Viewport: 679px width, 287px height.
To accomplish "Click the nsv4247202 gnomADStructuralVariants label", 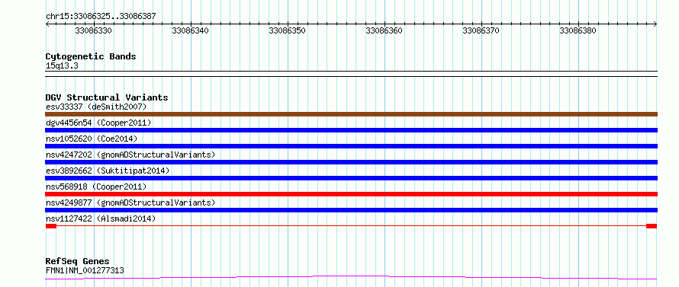I will (x=130, y=155).
